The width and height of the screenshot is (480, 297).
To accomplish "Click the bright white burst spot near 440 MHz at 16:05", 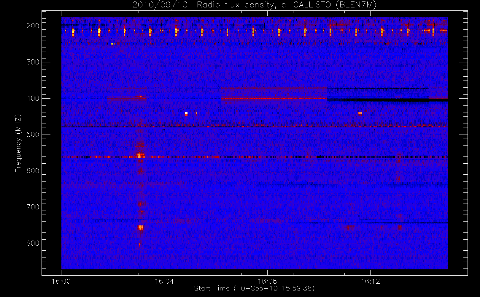I will [186, 113].
